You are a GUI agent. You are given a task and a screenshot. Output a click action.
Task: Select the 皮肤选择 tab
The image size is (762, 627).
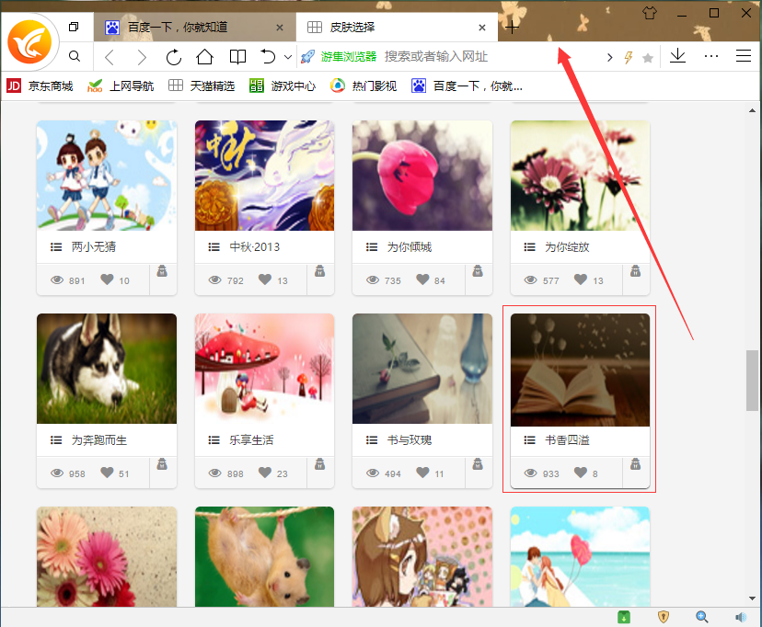(397, 28)
